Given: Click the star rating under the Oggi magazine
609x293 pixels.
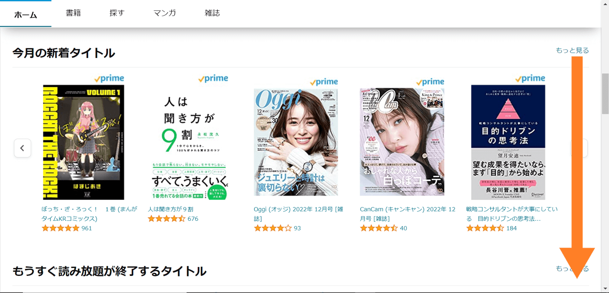Looking at the screenshot, I should coord(273,228).
